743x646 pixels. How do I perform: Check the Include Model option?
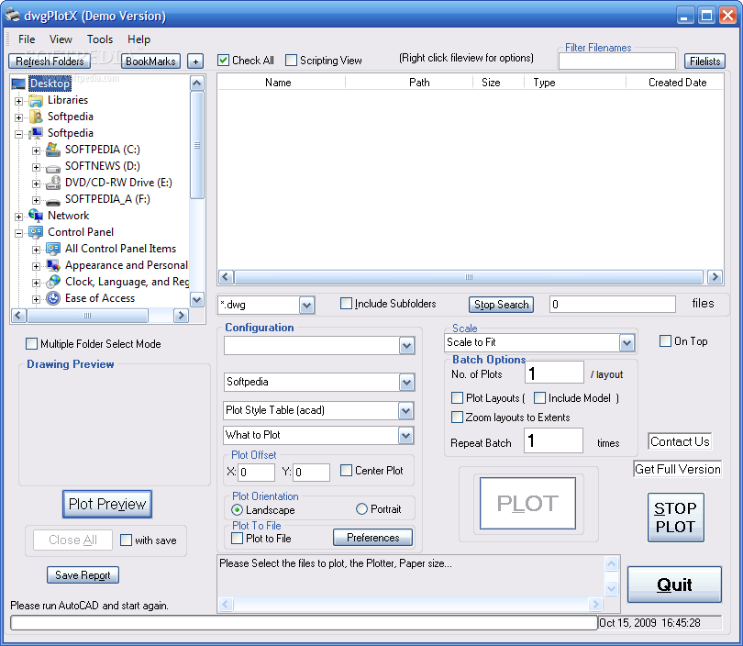pos(539,397)
